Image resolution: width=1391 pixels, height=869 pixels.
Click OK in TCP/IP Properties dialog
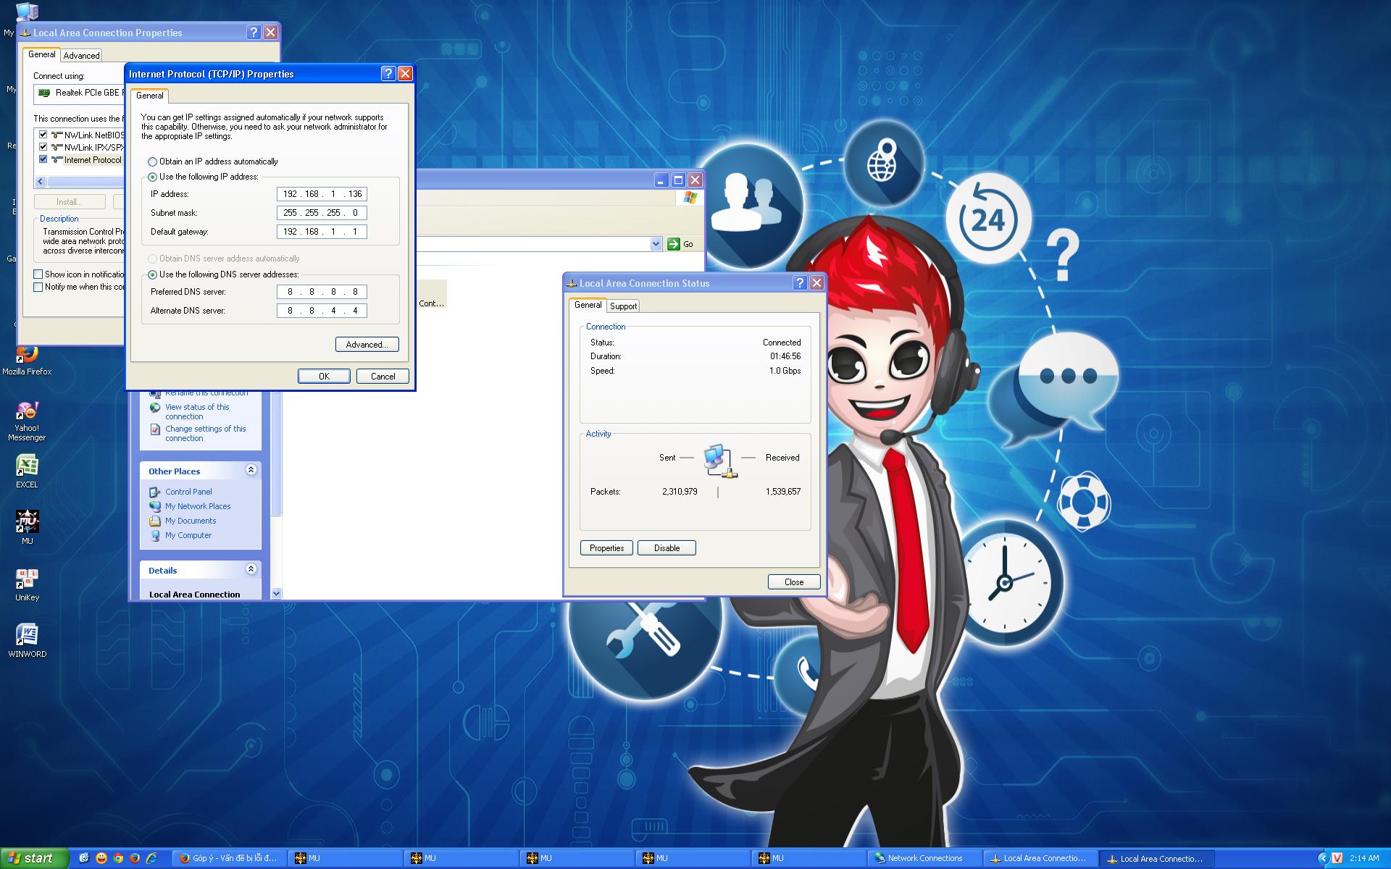click(x=324, y=376)
